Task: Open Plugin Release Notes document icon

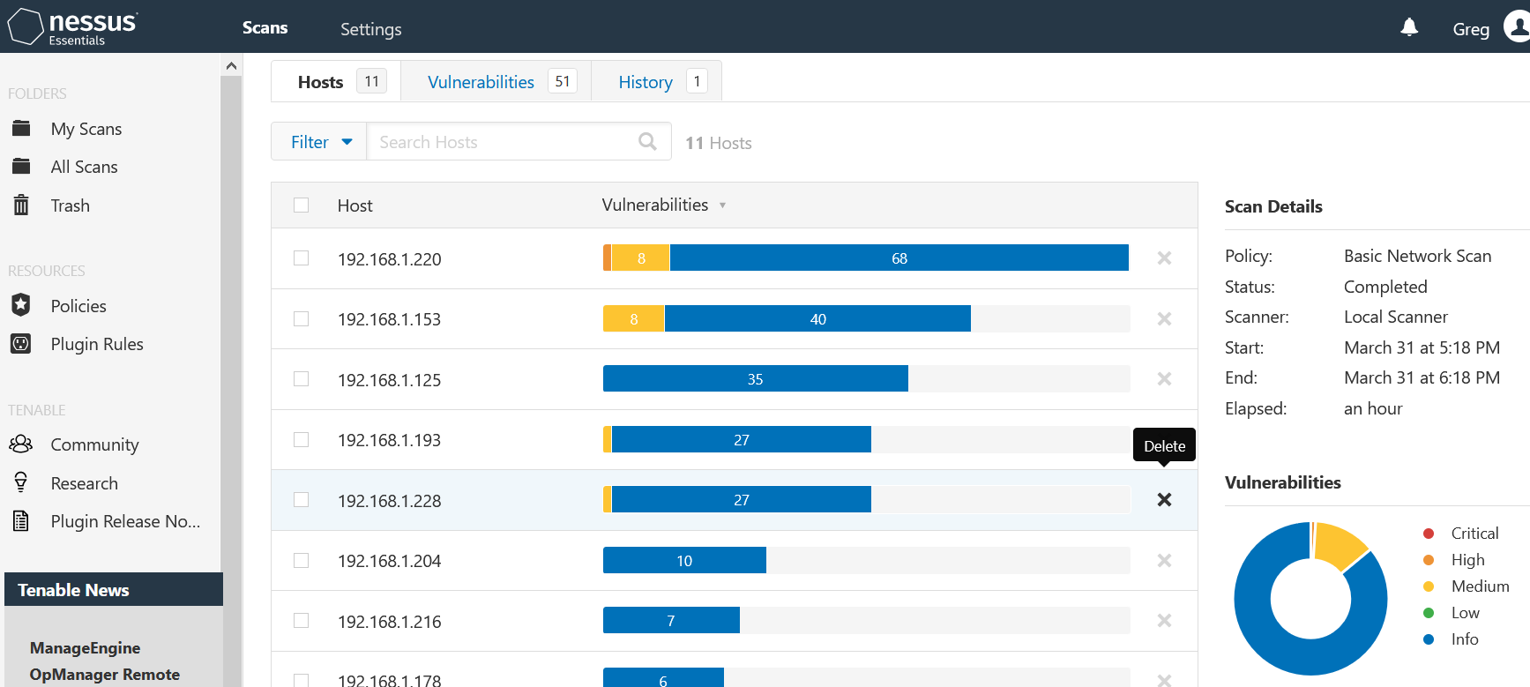Action: 21,521
